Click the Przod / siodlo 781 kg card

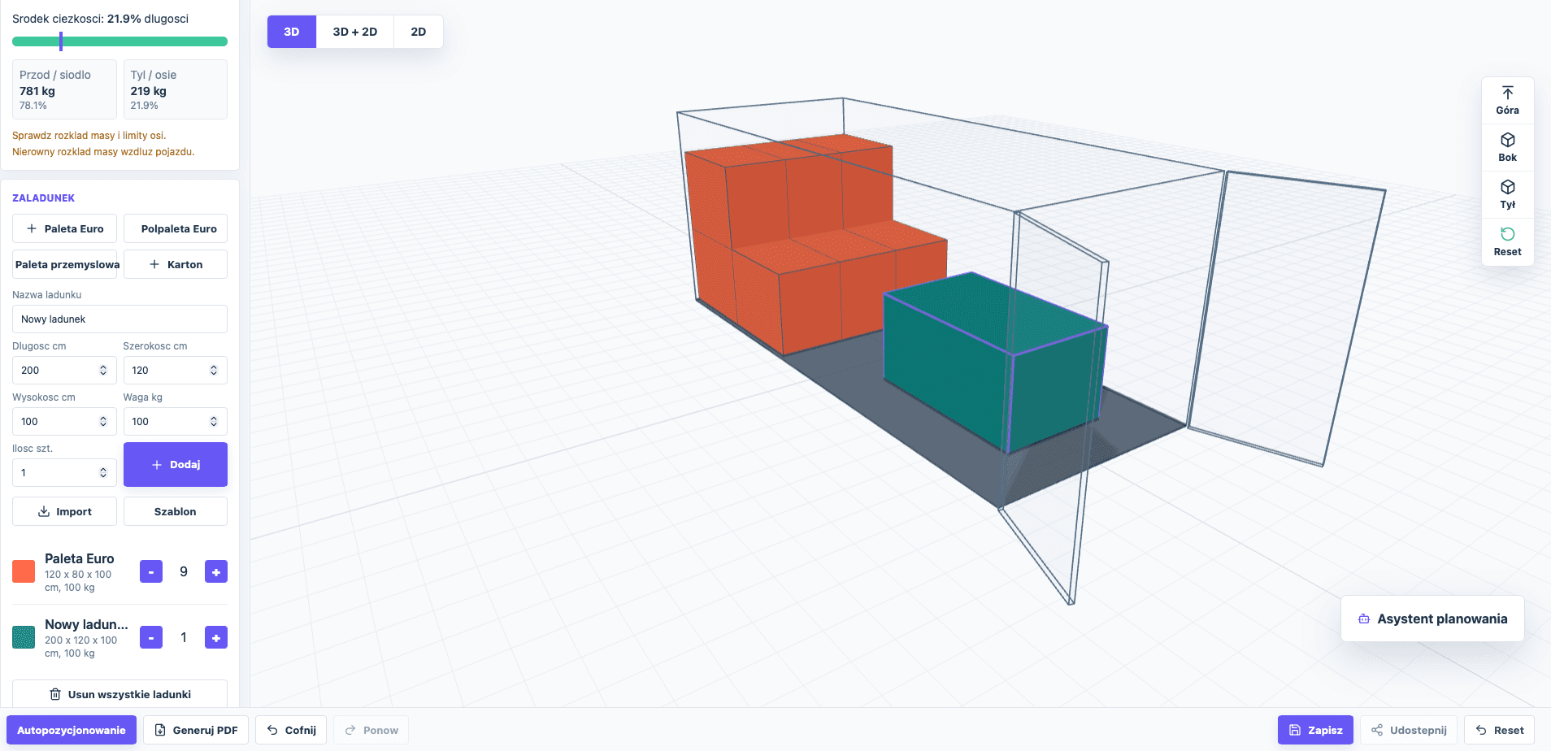click(64, 89)
